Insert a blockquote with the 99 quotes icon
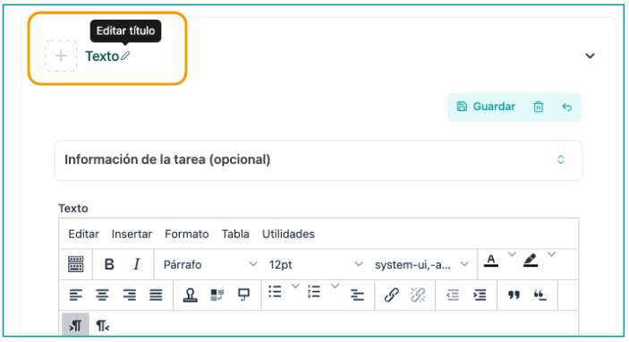 (x=514, y=295)
